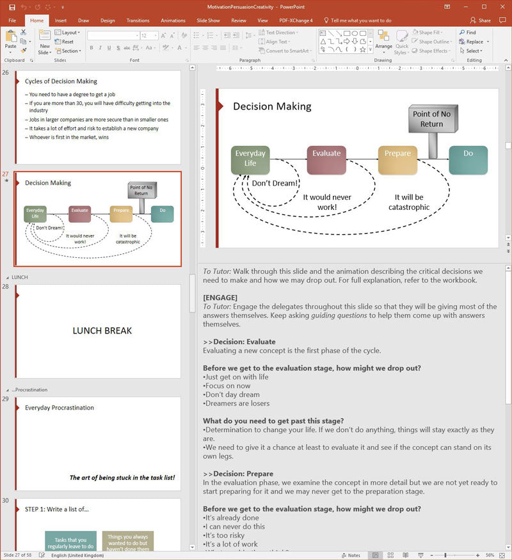Click the zoom out minus button
This screenshot has width=512, height=560.
[431, 556]
